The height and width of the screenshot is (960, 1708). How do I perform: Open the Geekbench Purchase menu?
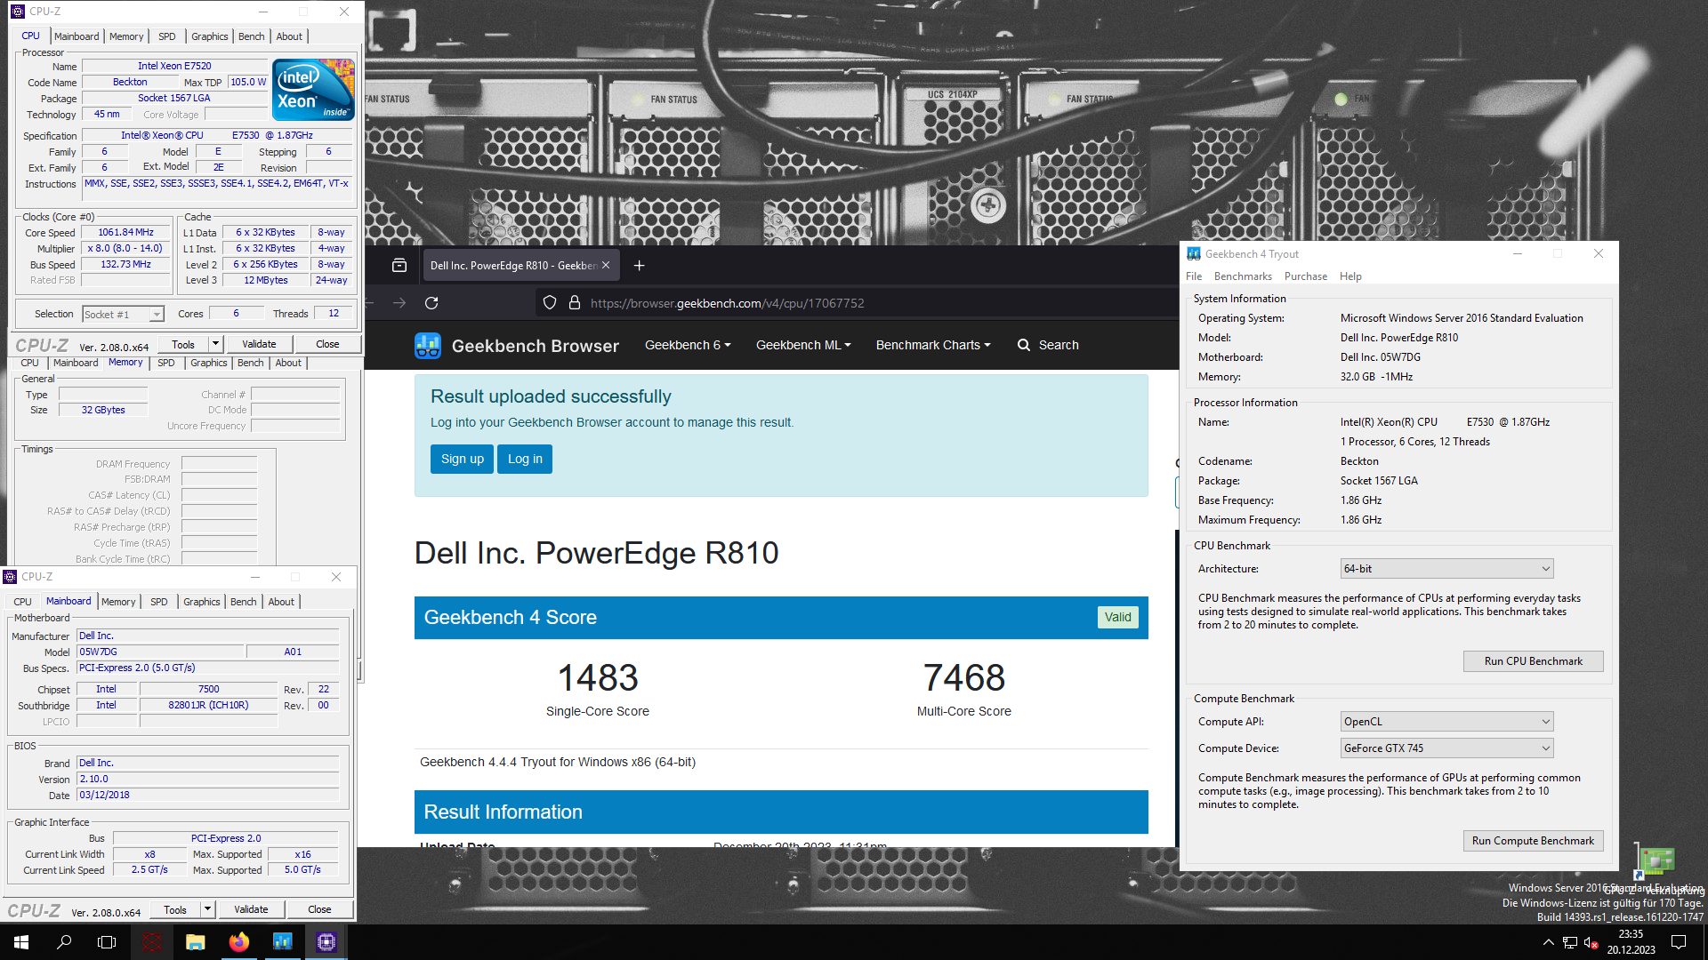[1305, 276]
